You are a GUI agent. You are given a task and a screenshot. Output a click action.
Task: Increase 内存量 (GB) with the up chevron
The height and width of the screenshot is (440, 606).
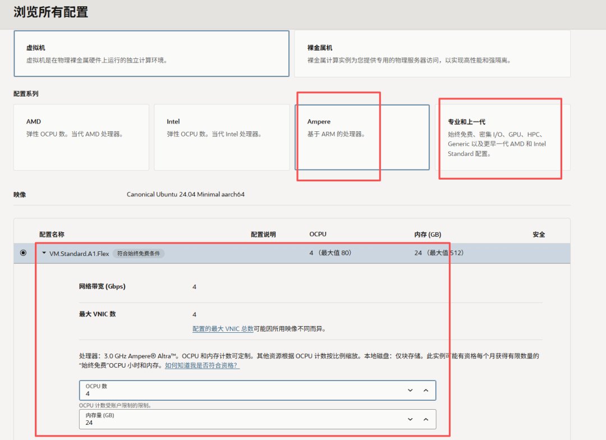[x=426, y=419]
